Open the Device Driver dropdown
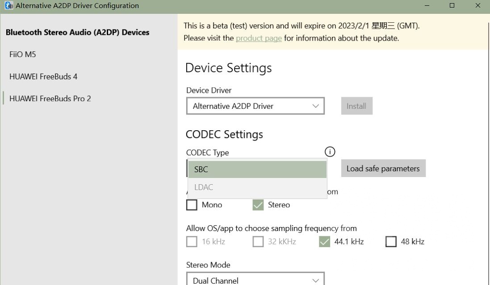Image resolution: width=490 pixels, height=285 pixels. [255, 106]
